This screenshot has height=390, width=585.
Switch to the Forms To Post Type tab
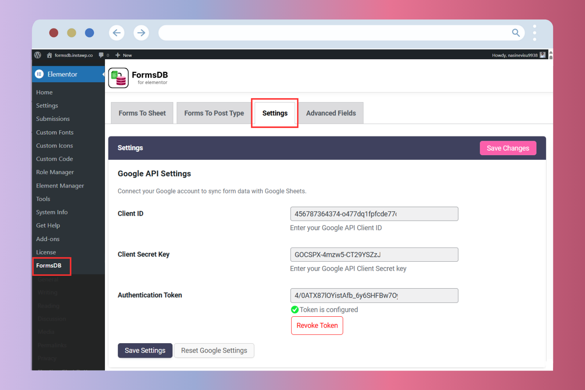click(x=214, y=113)
